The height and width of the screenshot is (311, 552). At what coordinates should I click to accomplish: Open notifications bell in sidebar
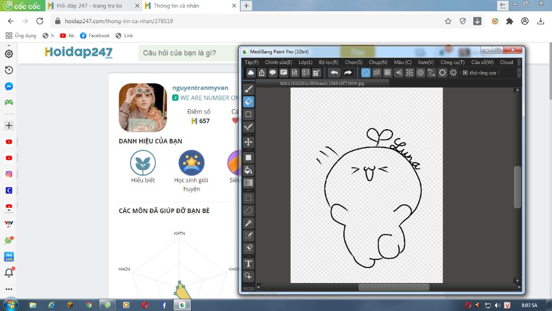pyautogui.click(x=9, y=272)
